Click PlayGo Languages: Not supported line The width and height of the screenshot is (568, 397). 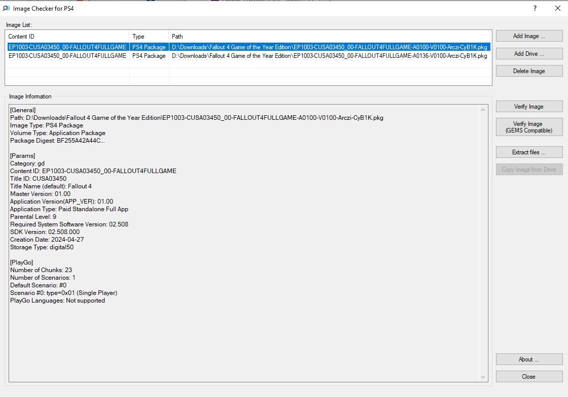pyautogui.click(x=57, y=301)
